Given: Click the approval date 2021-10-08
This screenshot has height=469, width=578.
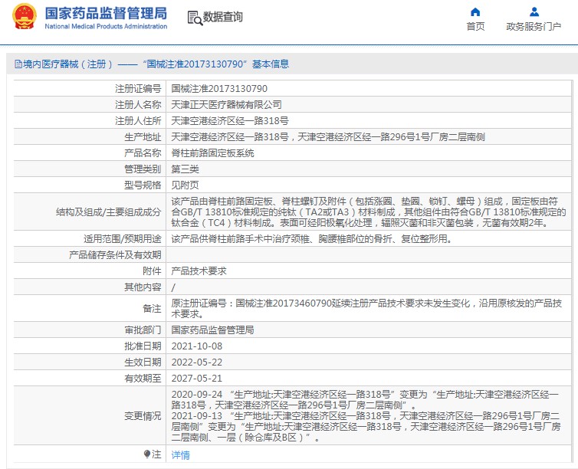Looking at the screenshot, I should [x=196, y=346].
